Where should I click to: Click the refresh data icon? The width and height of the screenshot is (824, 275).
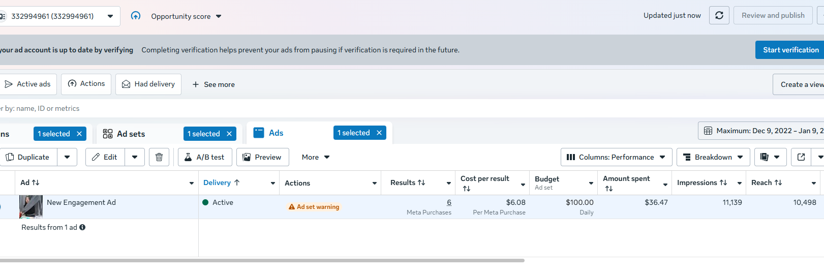[x=719, y=15]
